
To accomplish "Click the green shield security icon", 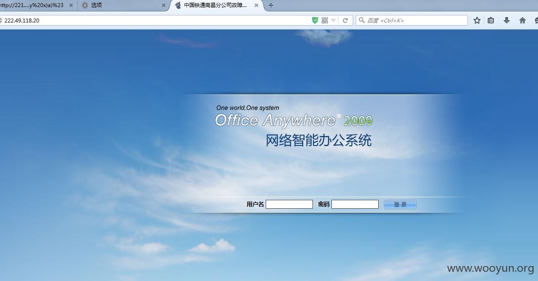I will (x=315, y=20).
